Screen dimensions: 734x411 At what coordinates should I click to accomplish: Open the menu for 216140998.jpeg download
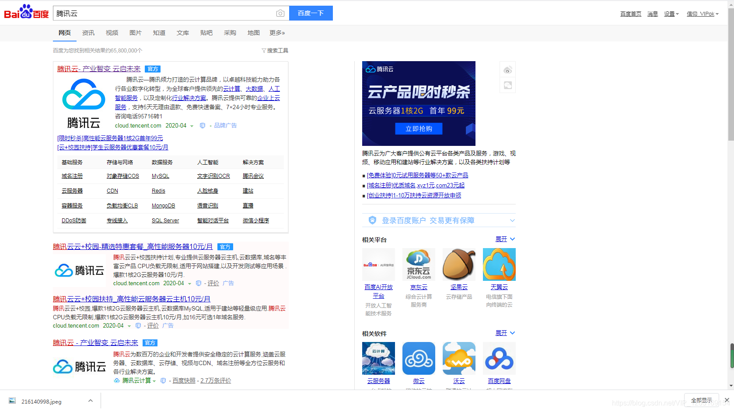[x=91, y=401]
